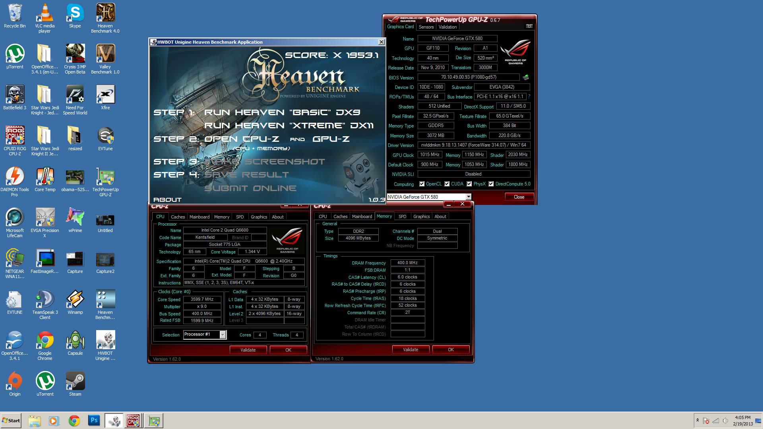Launch Crysis 3 MP Open Beta shortcut
Image resolution: width=763 pixels, height=429 pixels.
click(75, 59)
